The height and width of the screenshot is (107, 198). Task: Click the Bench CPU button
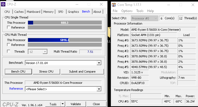(x=18, y=72)
